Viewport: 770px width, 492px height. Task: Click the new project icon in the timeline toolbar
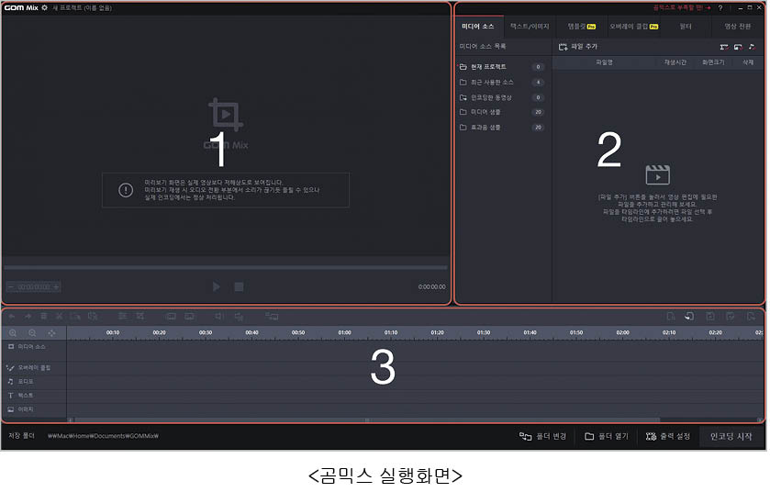(673, 317)
